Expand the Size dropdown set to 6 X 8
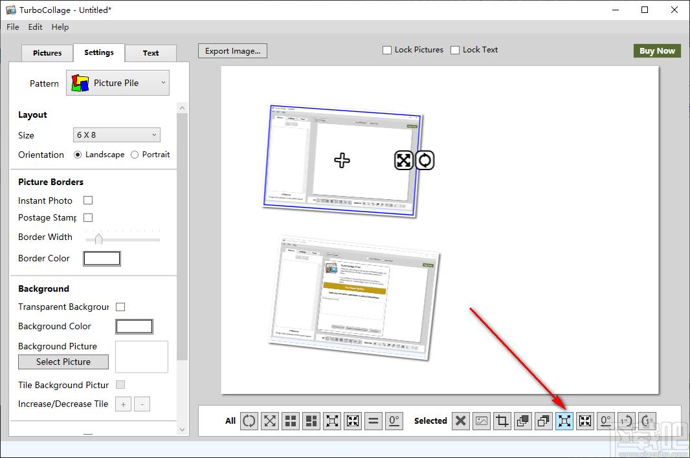This screenshot has width=690, height=458. click(x=117, y=135)
